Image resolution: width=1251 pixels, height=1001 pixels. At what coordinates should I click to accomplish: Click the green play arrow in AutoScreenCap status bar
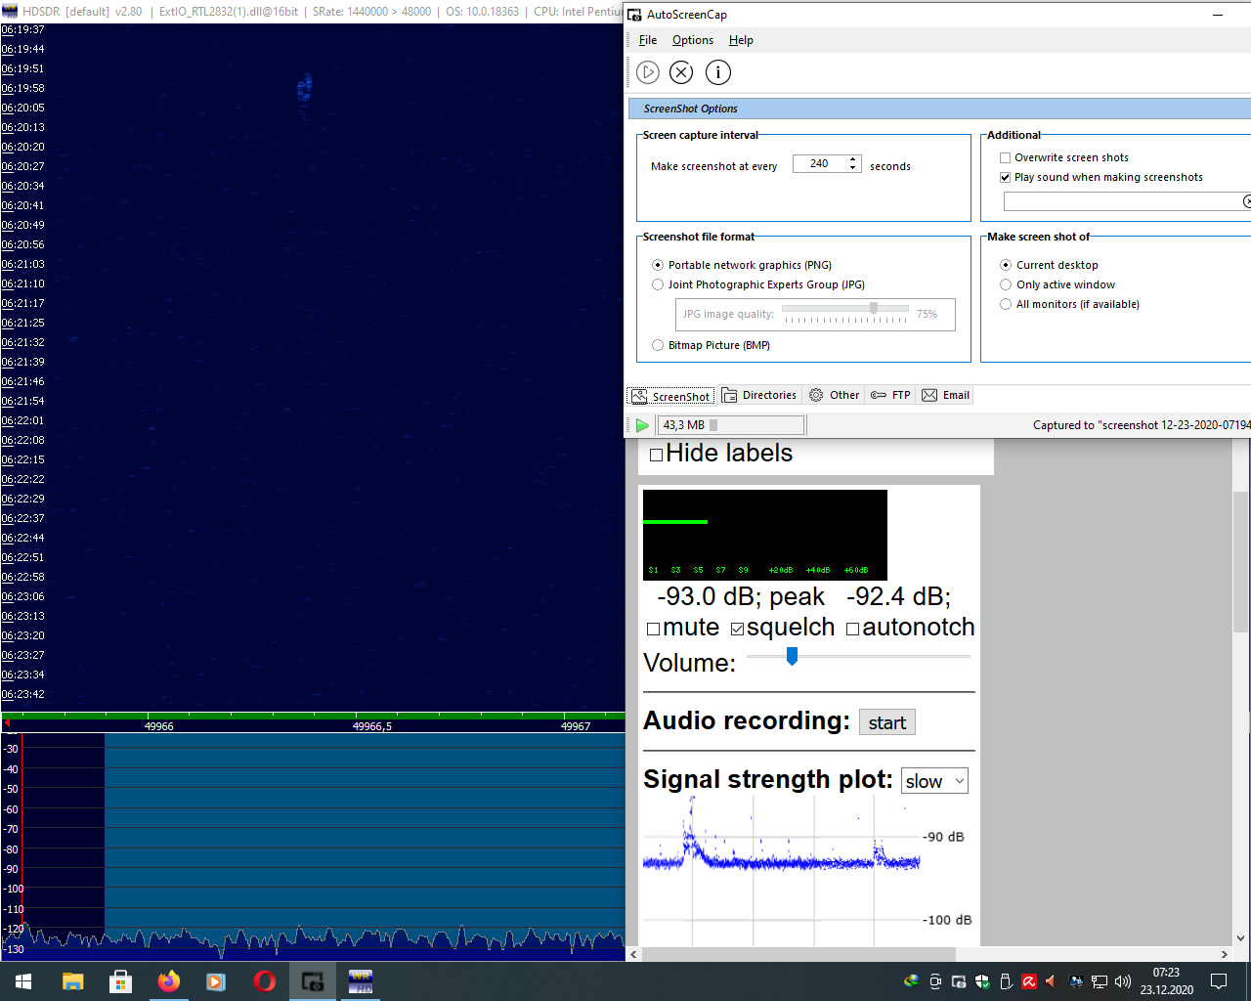click(642, 425)
